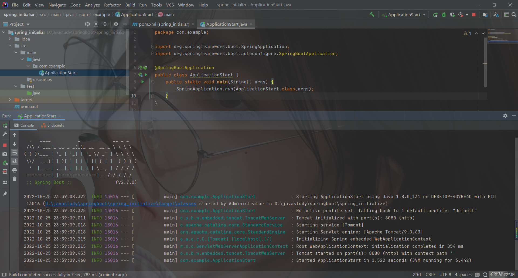518x278 pixels.
Task: Clear all console output trash icon
Action: click(15, 179)
